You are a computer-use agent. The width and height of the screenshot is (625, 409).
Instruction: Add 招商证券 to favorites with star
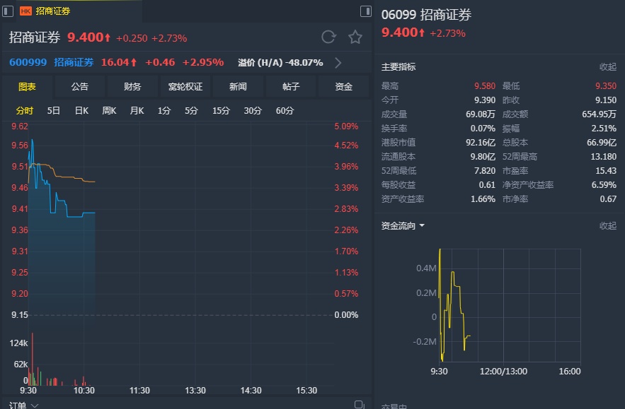(355, 37)
